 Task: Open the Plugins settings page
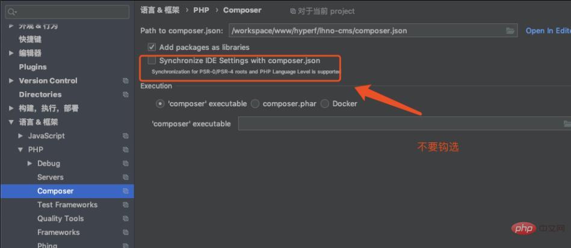[32, 67]
